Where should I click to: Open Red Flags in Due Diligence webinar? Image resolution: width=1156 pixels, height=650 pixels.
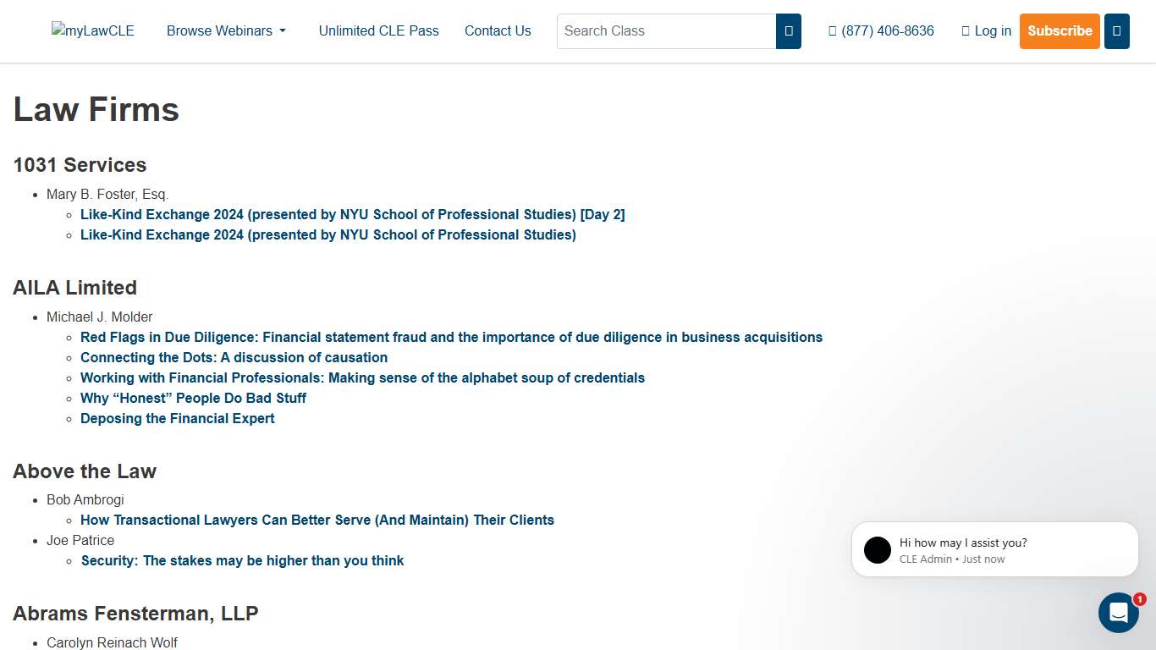(451, 338)
